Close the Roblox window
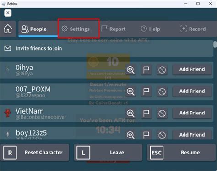 (210, 4)
